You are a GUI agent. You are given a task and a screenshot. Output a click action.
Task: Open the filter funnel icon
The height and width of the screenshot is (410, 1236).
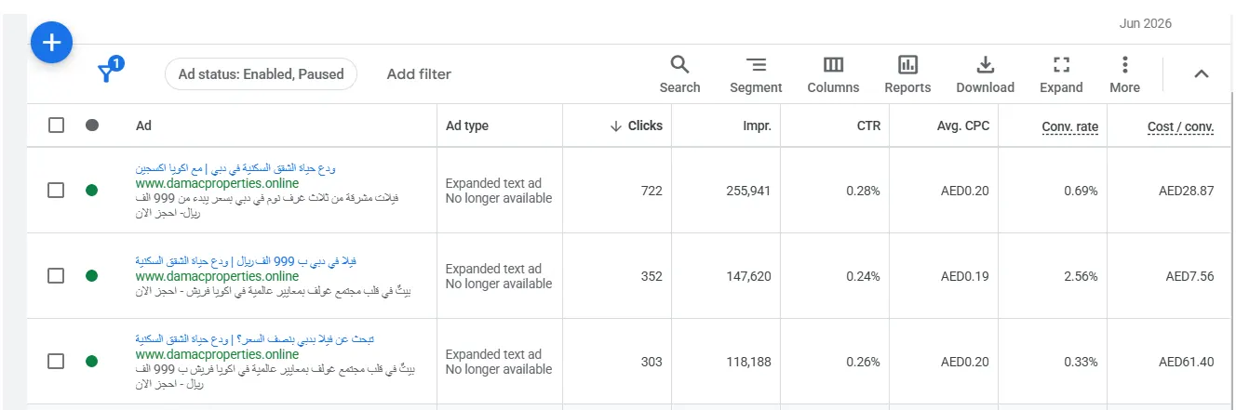[109, 73]
